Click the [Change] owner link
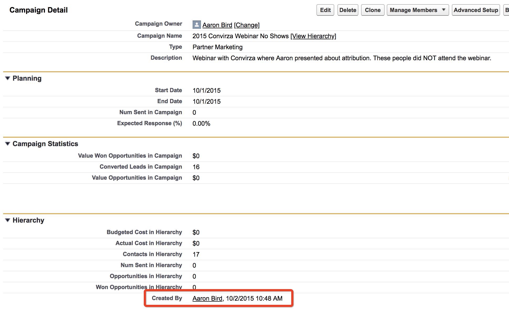The height and width of the screenshot is (309, 509). point(247,25)
